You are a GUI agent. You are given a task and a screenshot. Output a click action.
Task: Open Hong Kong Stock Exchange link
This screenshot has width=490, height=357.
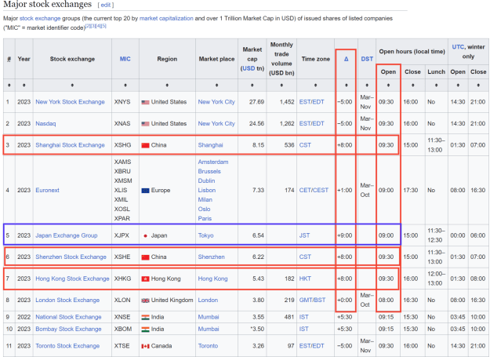click(72, 279)
